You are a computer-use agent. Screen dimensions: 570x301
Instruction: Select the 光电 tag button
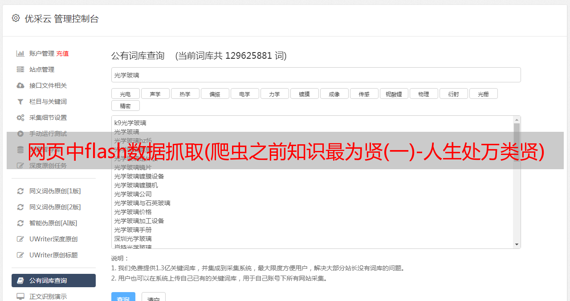[x=125, y=94]
